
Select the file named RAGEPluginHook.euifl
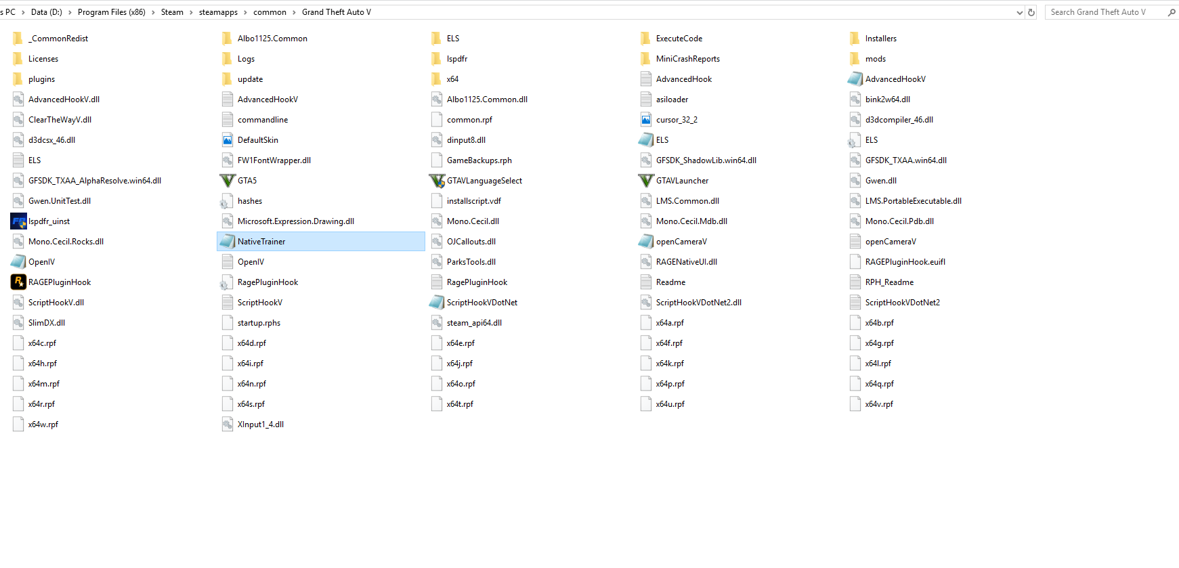[x=905, y=262]
